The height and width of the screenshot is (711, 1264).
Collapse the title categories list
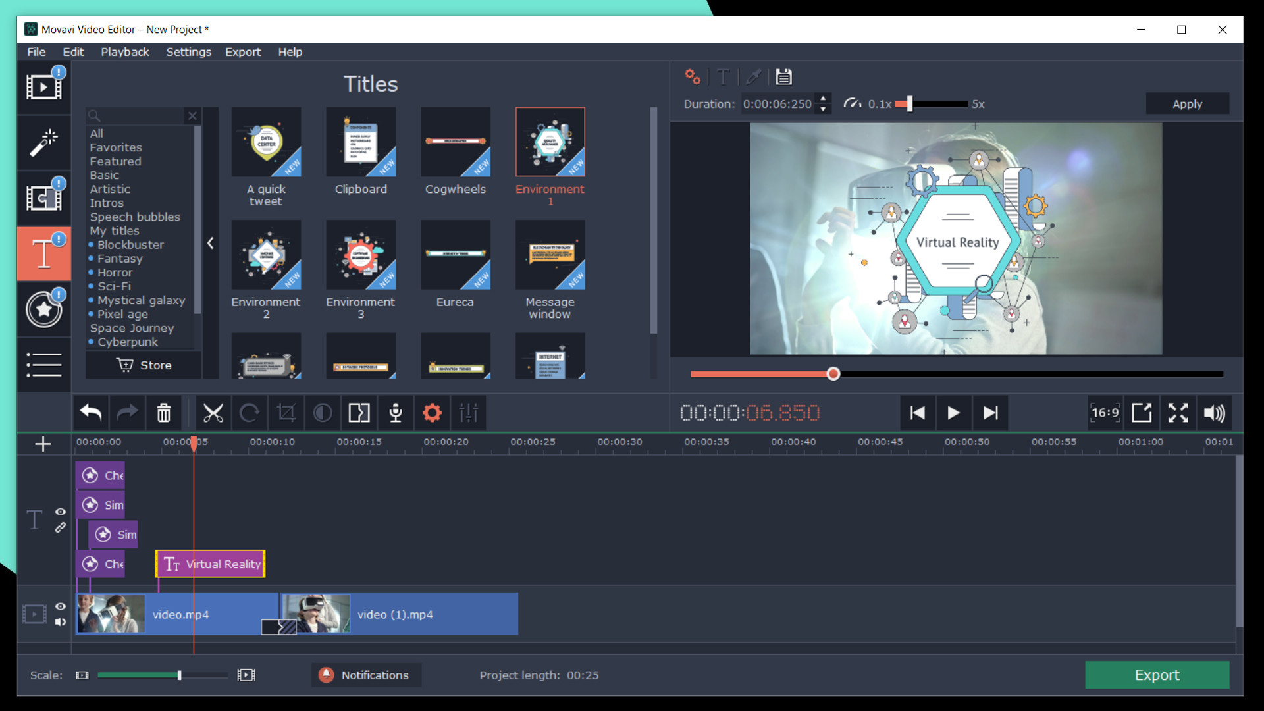coord(211,243)
